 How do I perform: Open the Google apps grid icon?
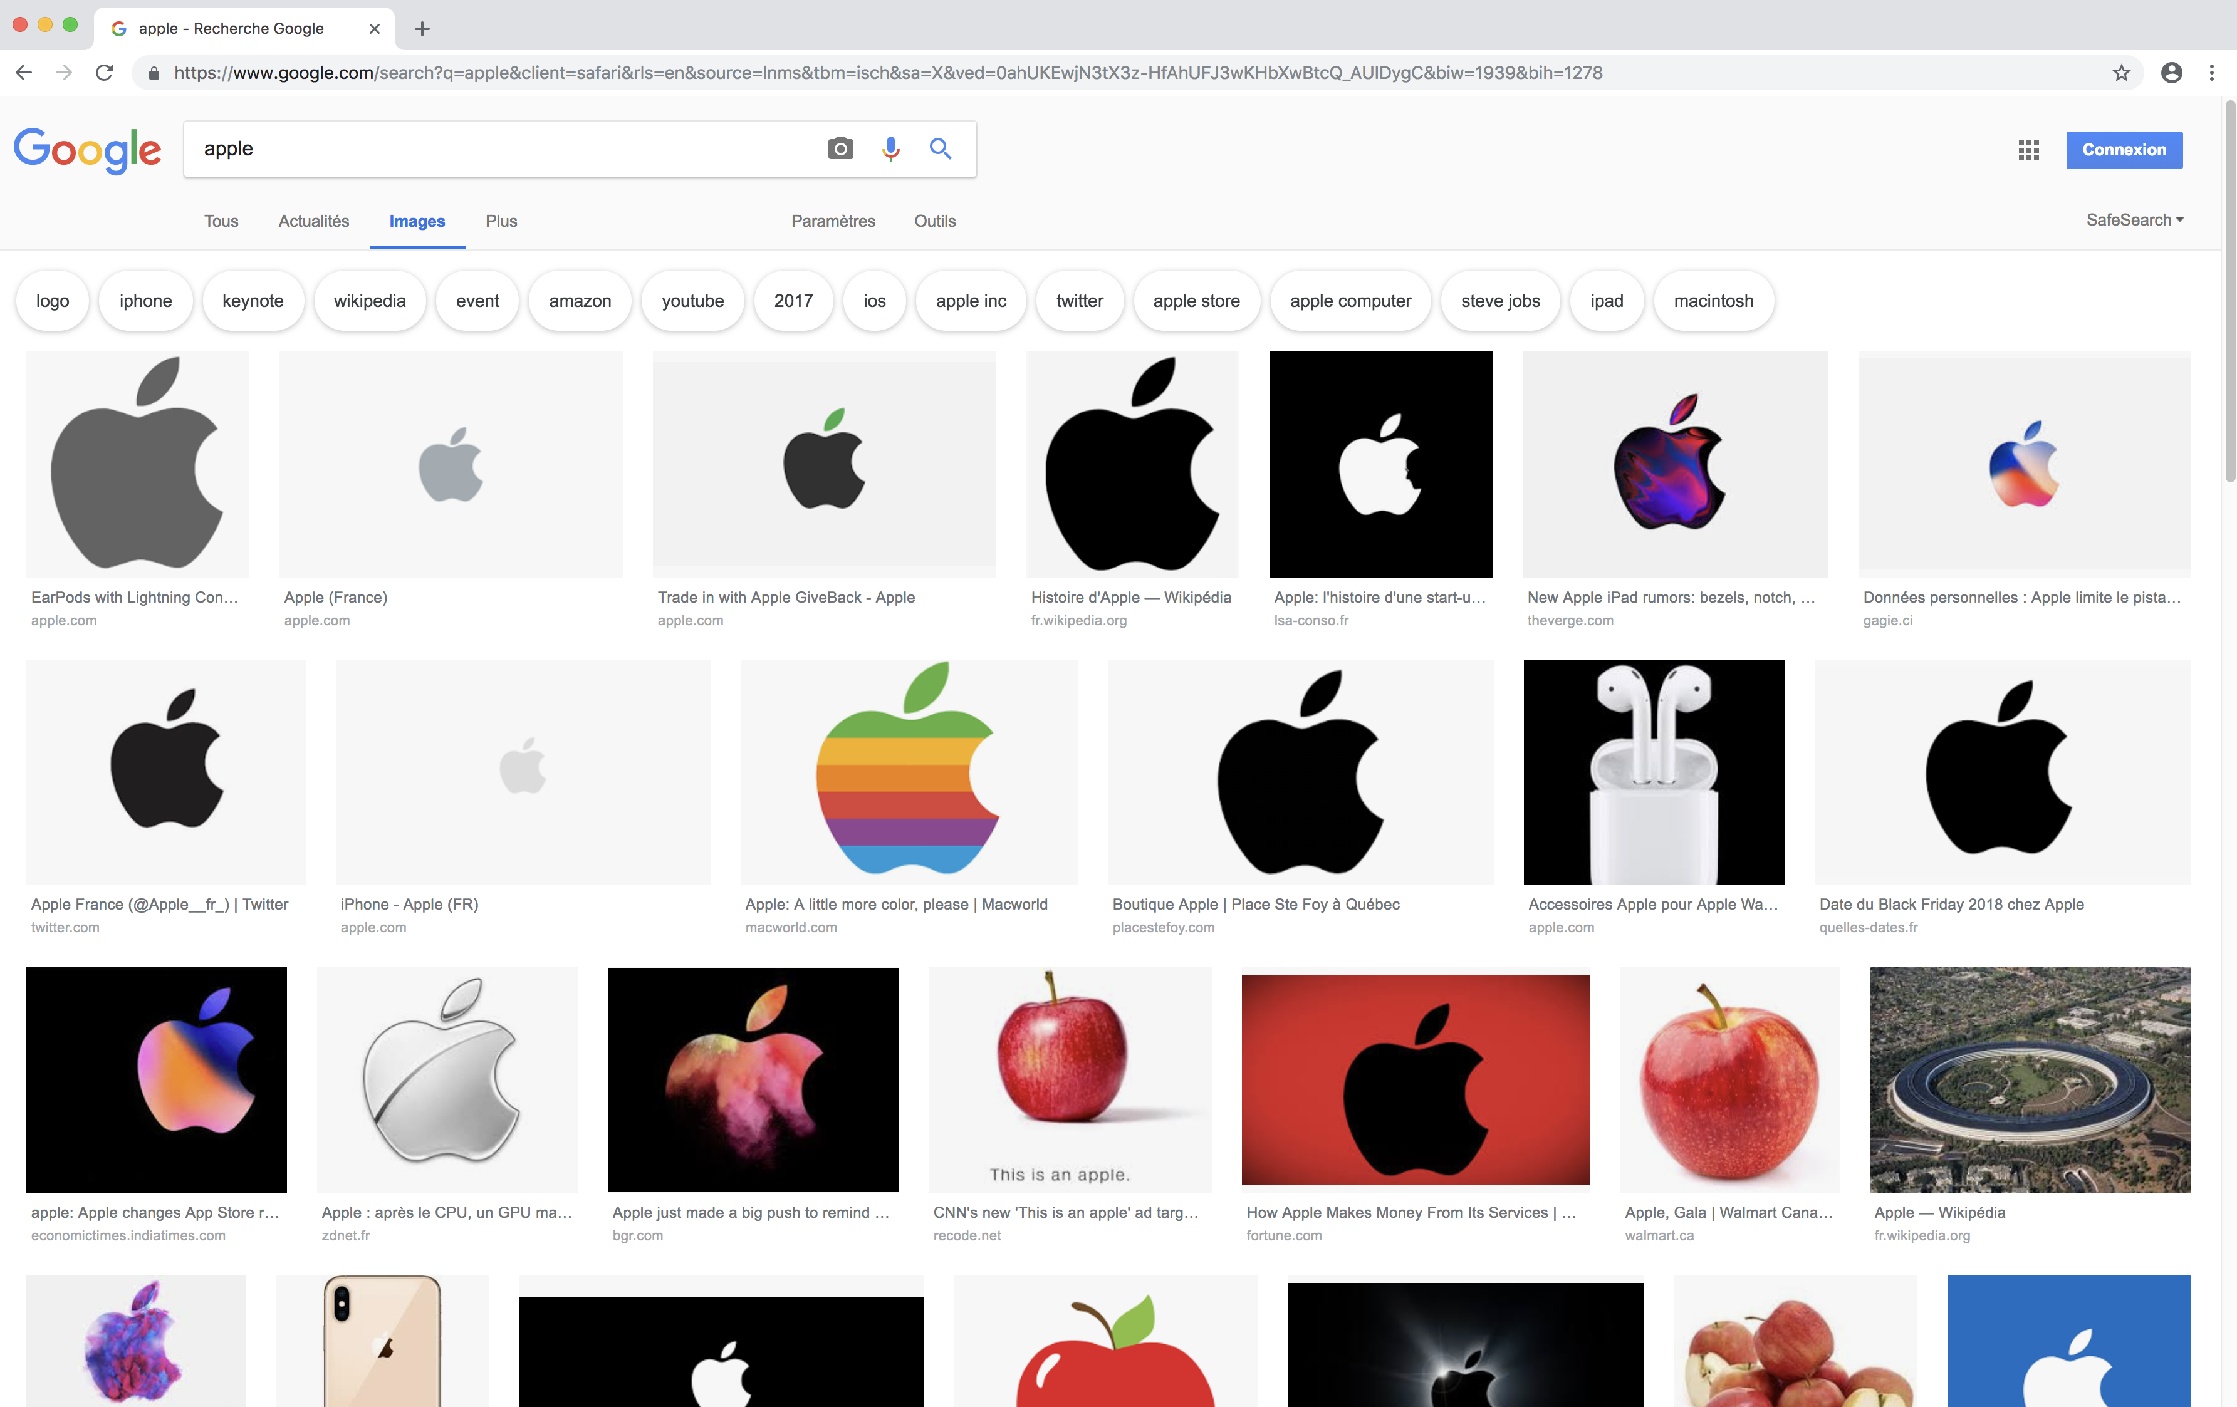coord(2028,150)
